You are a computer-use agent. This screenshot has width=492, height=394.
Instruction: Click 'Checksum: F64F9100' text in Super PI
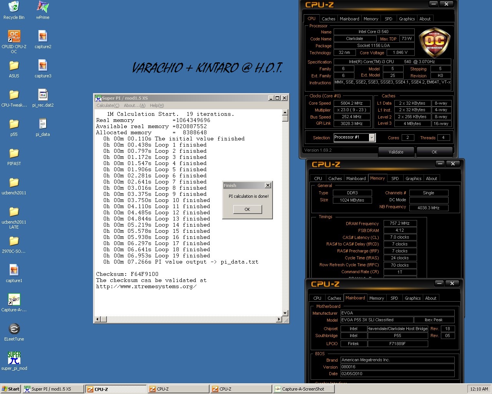(127, 274)
